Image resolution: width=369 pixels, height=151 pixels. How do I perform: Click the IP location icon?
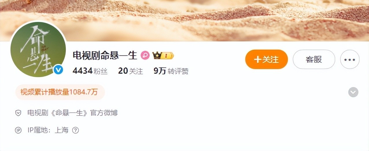[x=18, y=130]
